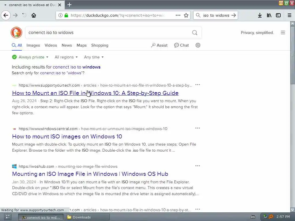The width and height of the screenshot is (295, 221).
Task: Open the browser home page
Action: tap(34, 15)
